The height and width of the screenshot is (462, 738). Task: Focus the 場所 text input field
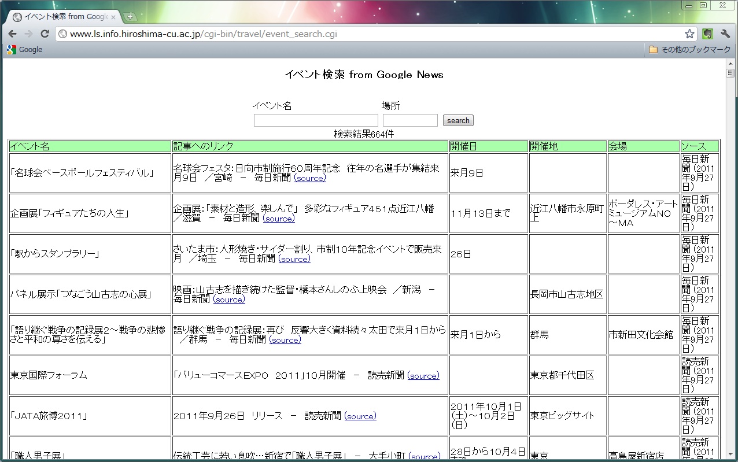tap(410, 120)
